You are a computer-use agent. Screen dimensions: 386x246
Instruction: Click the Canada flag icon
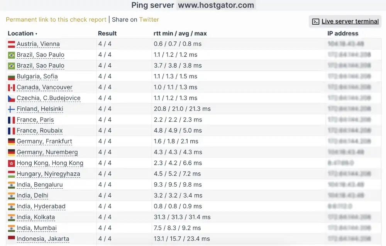(x=11, y=87)
